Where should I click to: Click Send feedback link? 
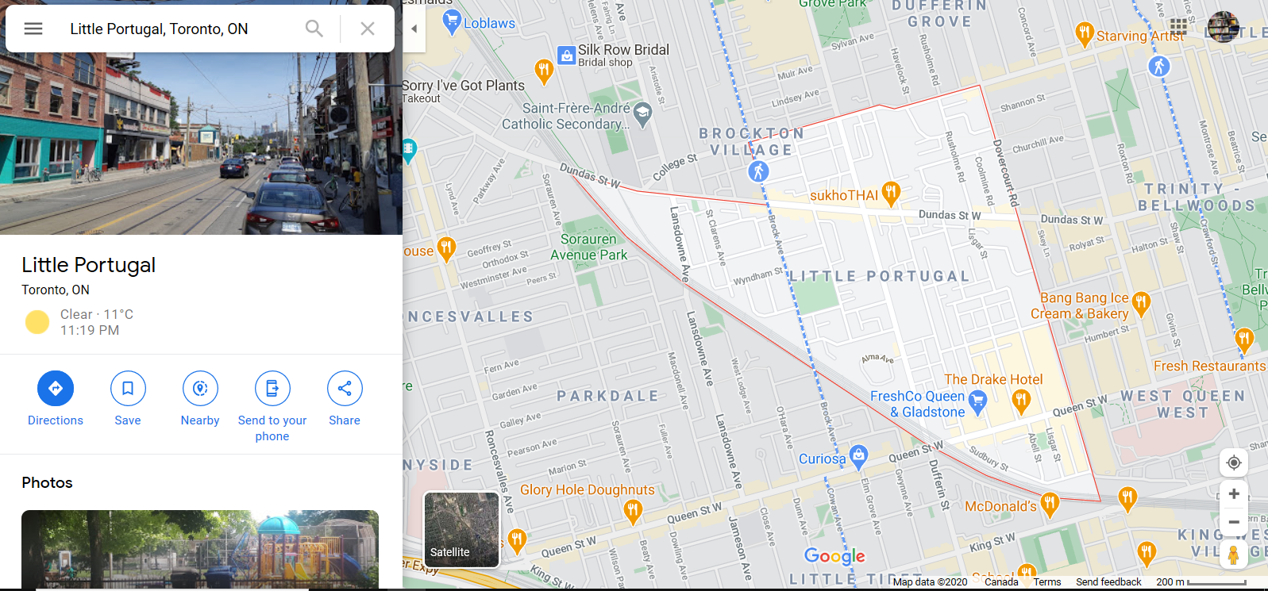tap(1108, 582)
